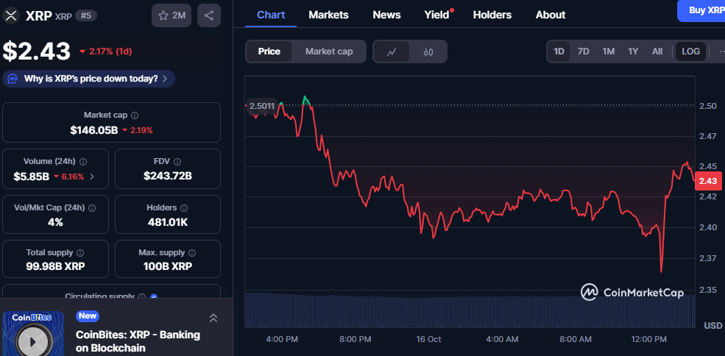
Task: Select the 7D time range
Action: pos(583,51)
